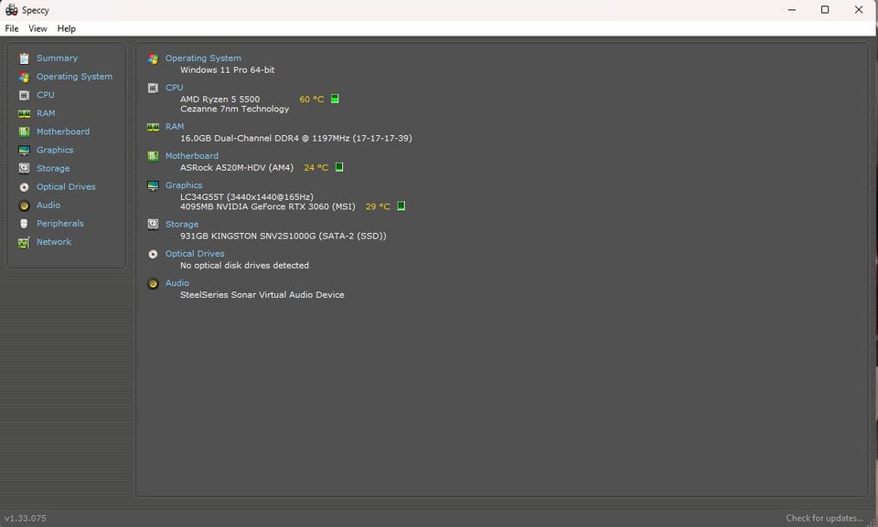
Task: Click the 931GB KINGSTON SNV2S1000G line
Action: click(284, 236)
